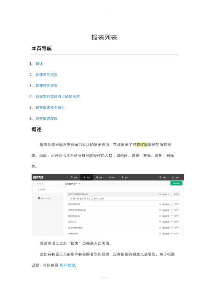This screenshot has width=209, height=296.
Task: Switch to the 账户 tab
Action: (125, 177)
